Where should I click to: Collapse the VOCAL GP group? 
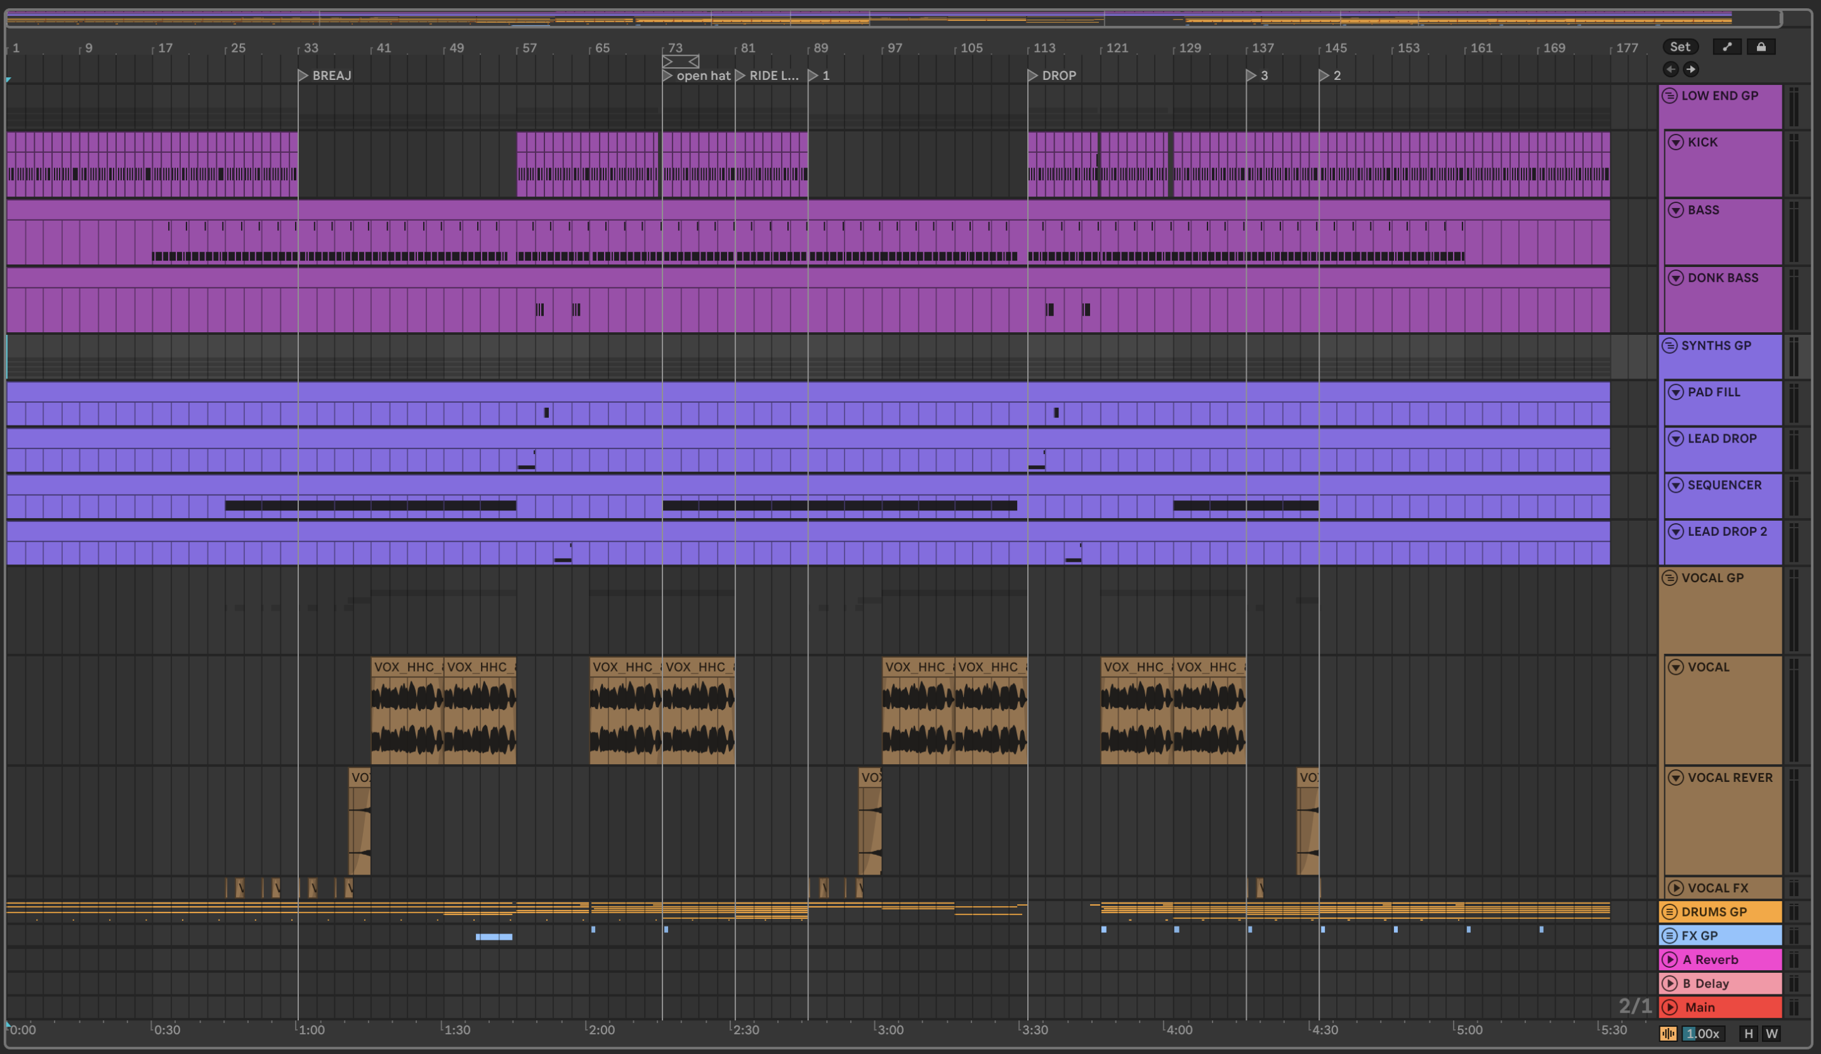click(x=1669, y=578)
